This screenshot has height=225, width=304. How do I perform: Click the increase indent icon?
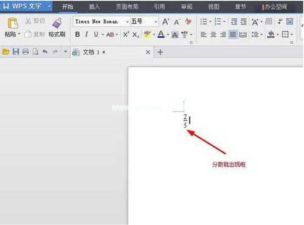(x=243, y=21)
